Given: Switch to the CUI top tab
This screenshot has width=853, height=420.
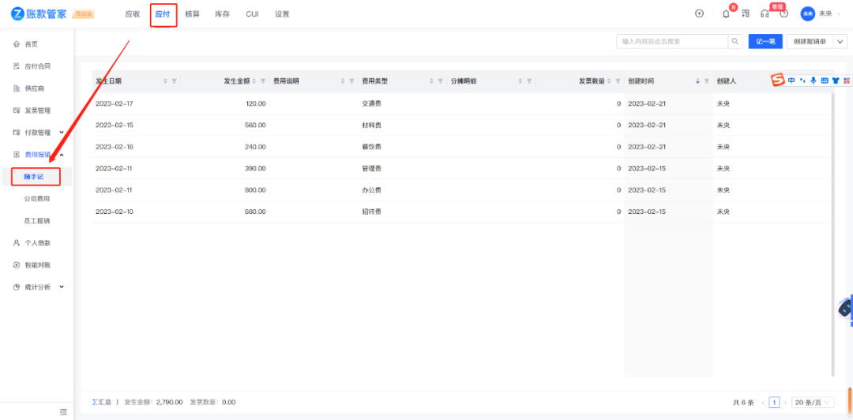Looking at the screenshot, I should [x=252, y=14].
